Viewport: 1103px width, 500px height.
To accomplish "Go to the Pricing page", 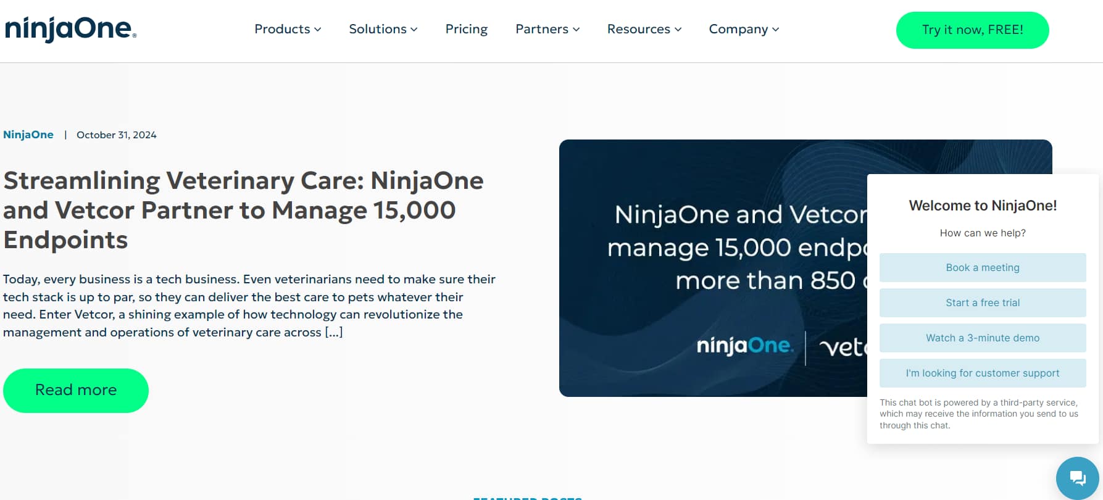I will (x=466, y=29).
